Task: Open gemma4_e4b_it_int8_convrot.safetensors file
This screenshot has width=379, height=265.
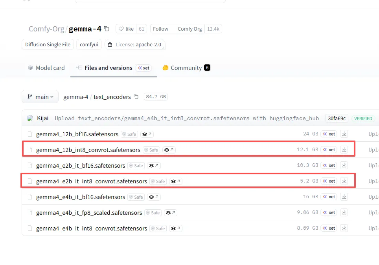Action: tap(92, 228)
